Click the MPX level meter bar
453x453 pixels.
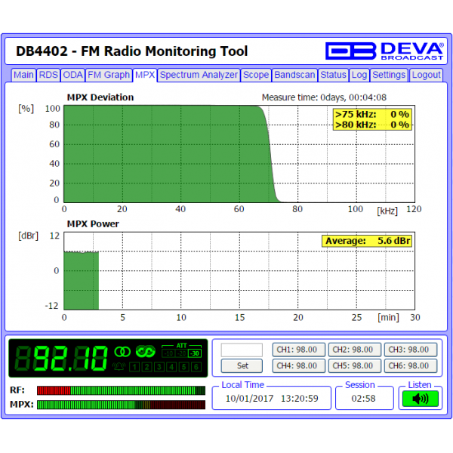click(121, 405)
